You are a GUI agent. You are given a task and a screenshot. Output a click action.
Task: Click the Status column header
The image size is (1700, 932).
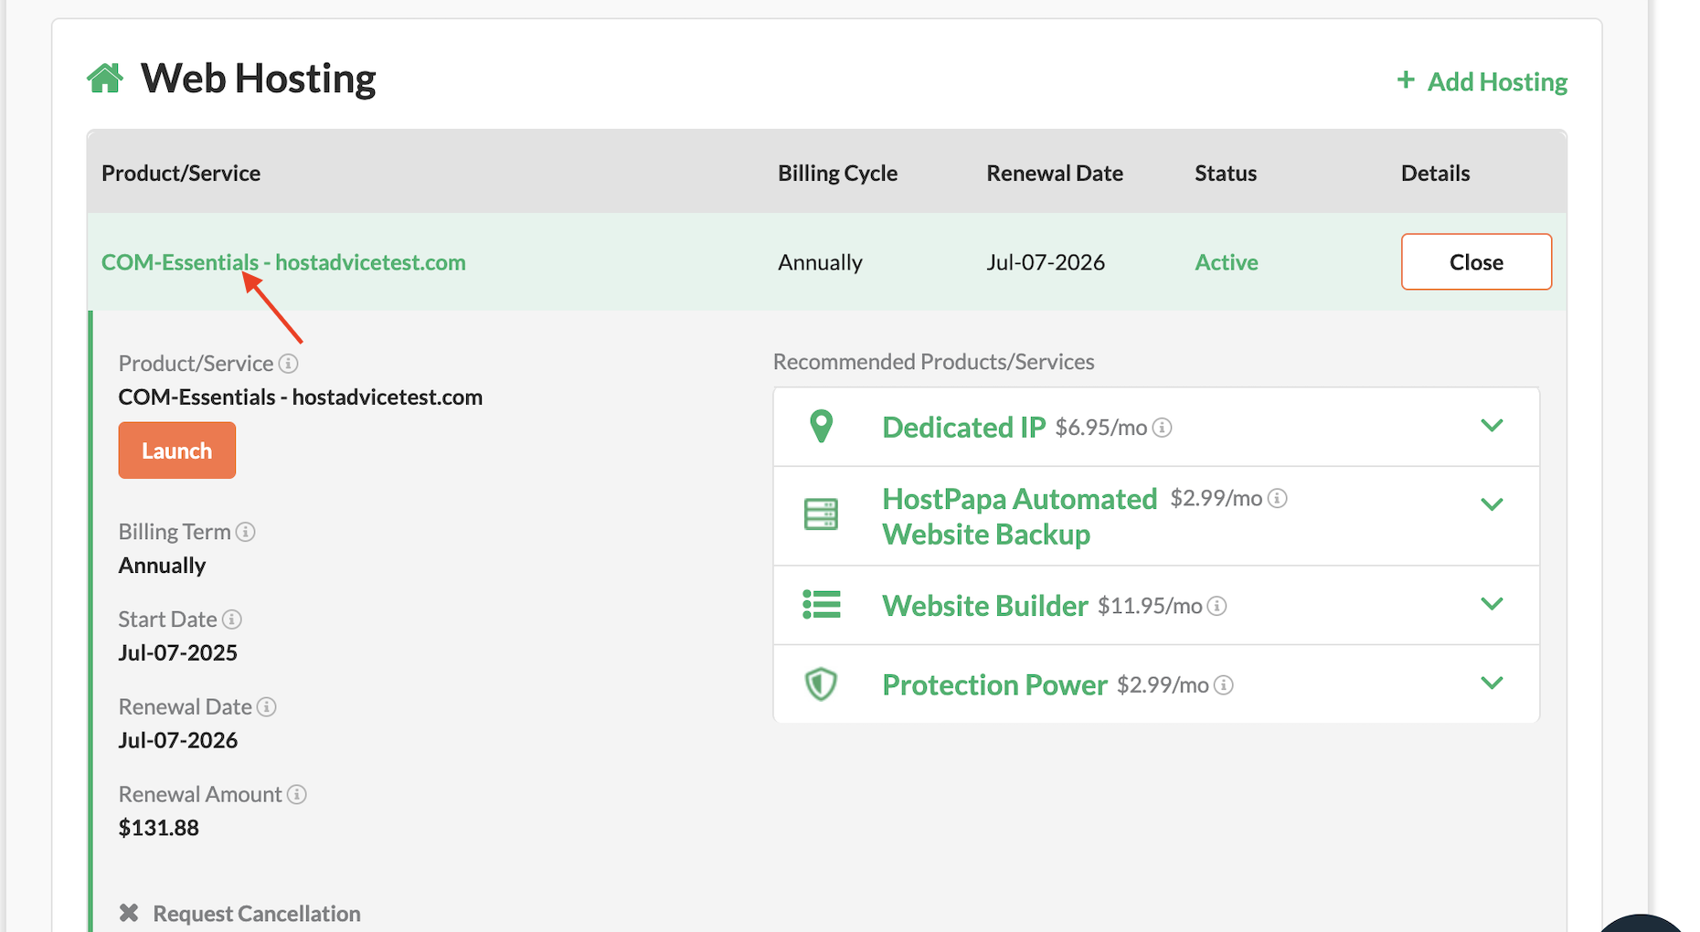pos(1226,174)
